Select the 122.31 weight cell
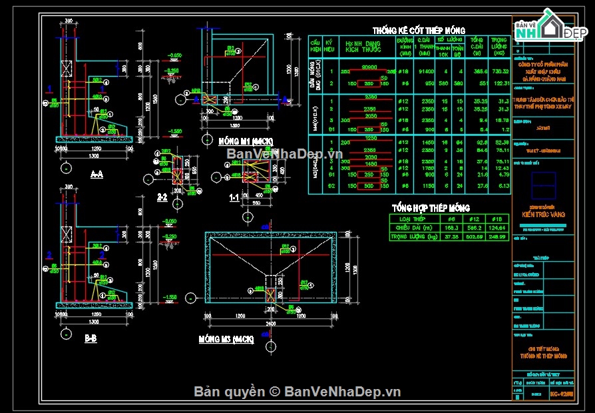This screenshot has height=413, width=595. [501, 83]
